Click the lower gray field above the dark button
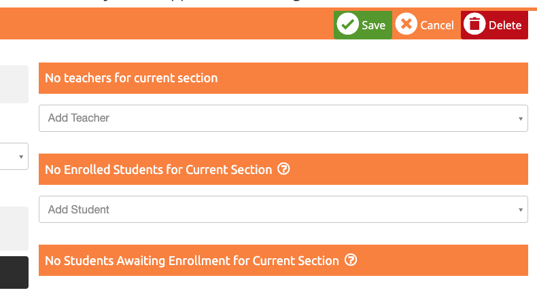537x299 pixels. [14, 228]
